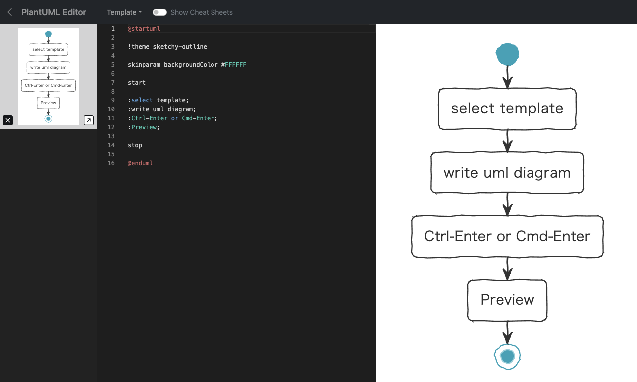
Task: Close the thumbnail preview with X icon
Action: (8, 120)
